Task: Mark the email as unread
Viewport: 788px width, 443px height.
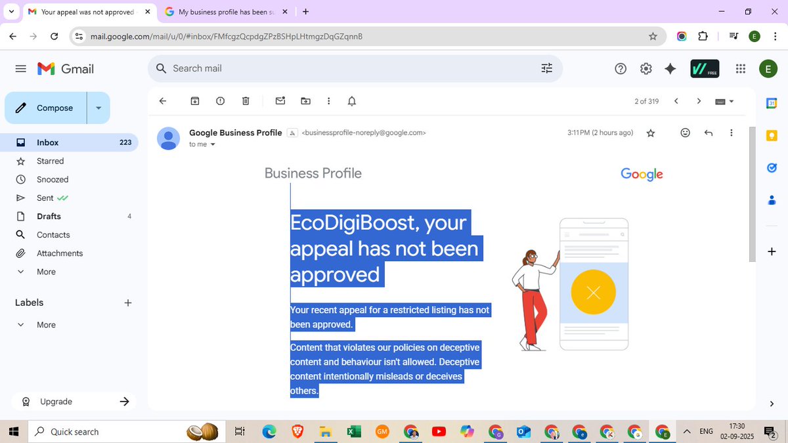Action: pyautogui.click(x=280, y=101)
